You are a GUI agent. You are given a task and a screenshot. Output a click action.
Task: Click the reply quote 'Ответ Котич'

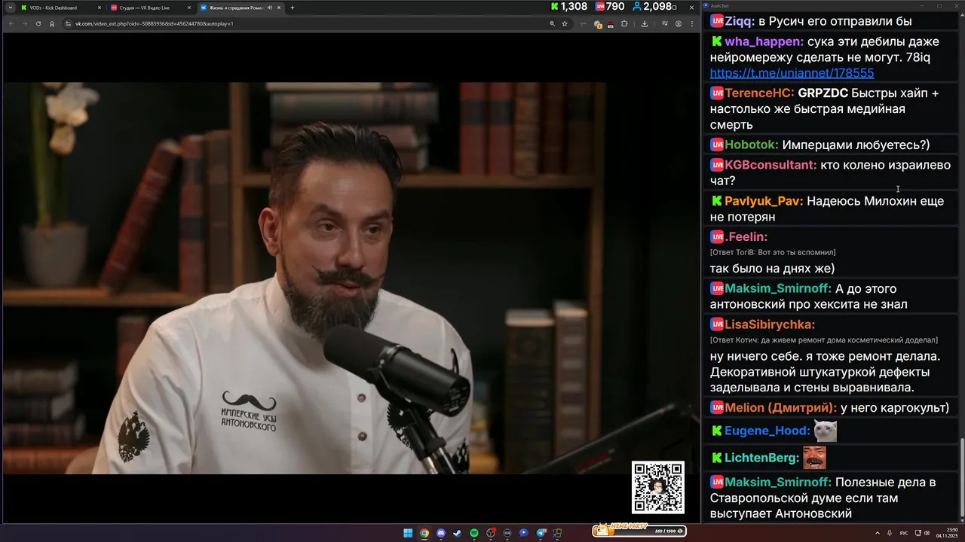click(824, 340)
